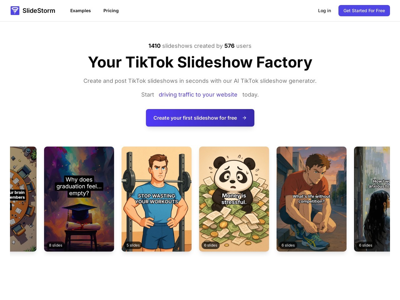Open the Pricing page link

click(111, 11)
